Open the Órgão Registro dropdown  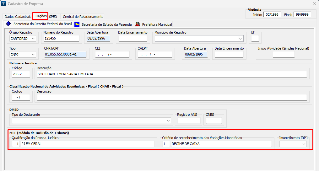tap(33, 39)
